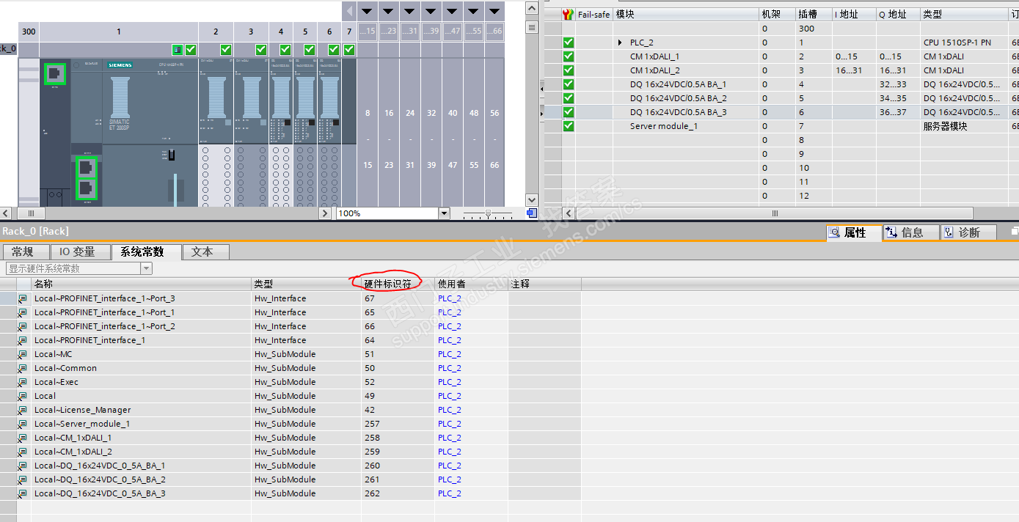Click the hardware identifier value 257
This screenshot has width=1019, height=522.
pyautogui.click(x=371, y=424)
